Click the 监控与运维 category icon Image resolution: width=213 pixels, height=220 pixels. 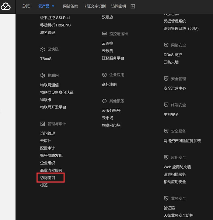pos(104,34)
